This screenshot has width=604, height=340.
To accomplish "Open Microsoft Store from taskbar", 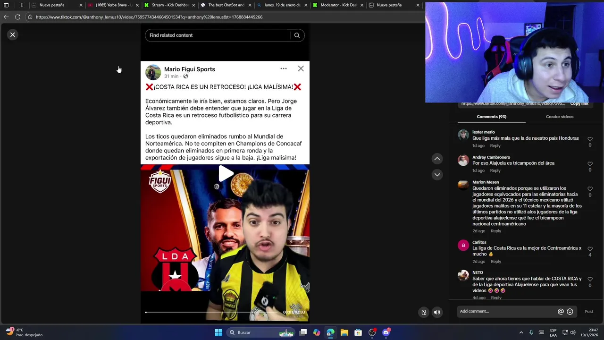I will 358,332.
